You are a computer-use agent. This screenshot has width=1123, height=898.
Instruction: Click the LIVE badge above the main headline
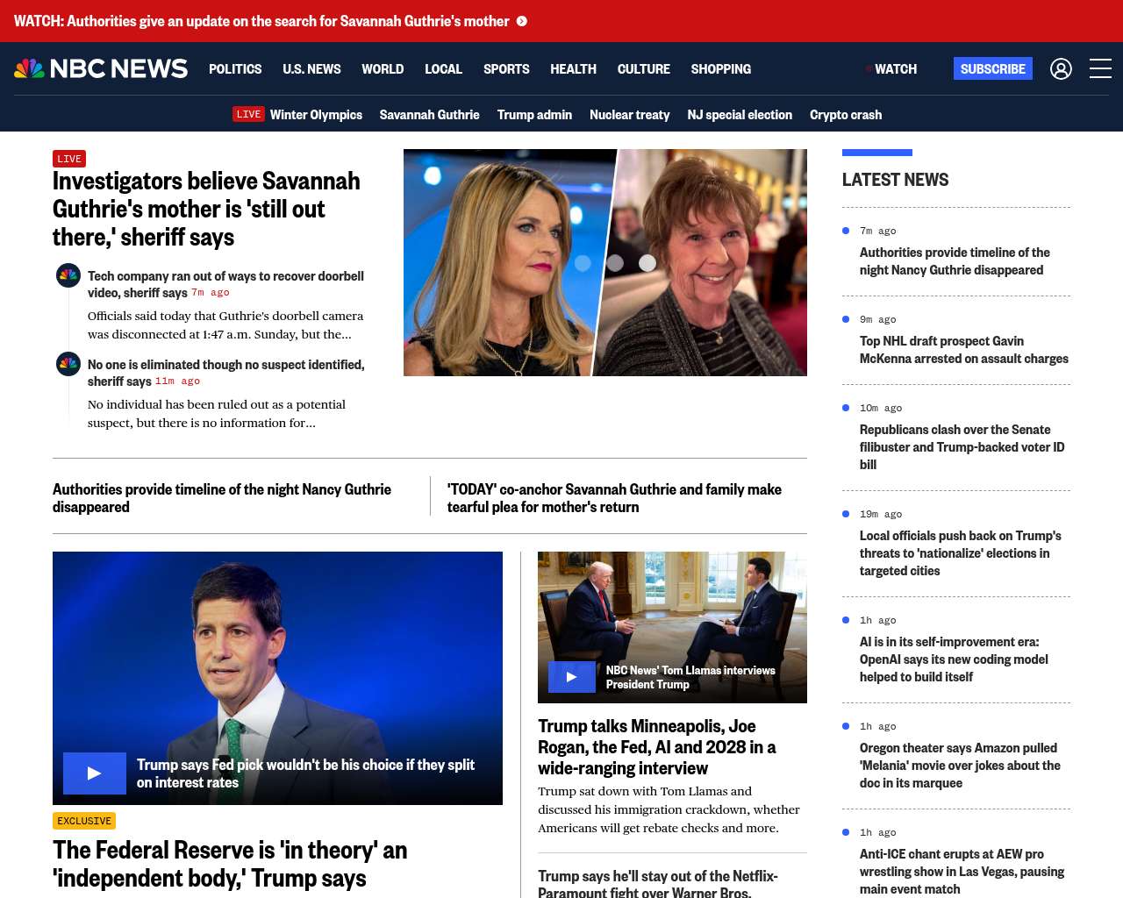click(69, 159)
